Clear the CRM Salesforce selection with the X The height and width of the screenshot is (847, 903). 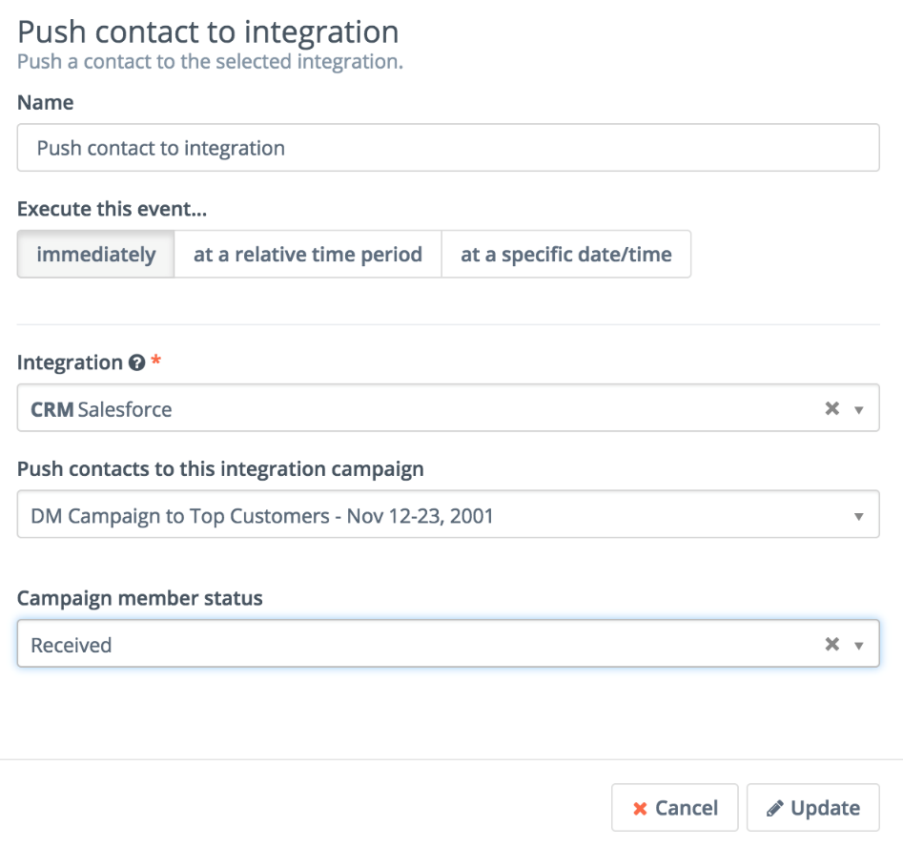831,408
